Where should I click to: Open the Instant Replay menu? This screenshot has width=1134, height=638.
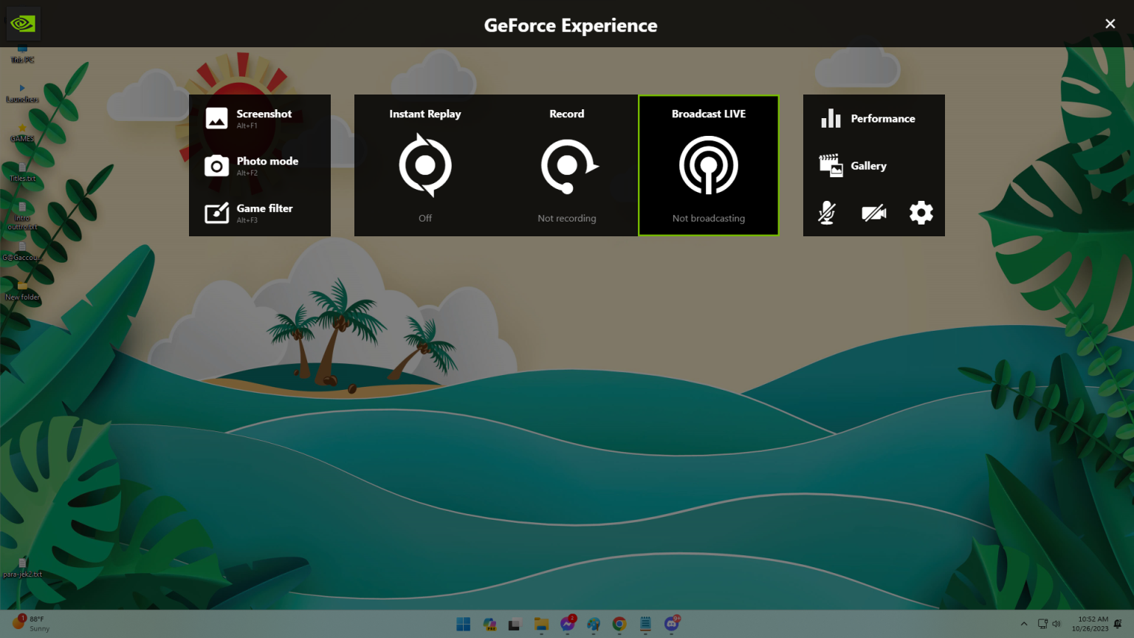coord(425,165)
